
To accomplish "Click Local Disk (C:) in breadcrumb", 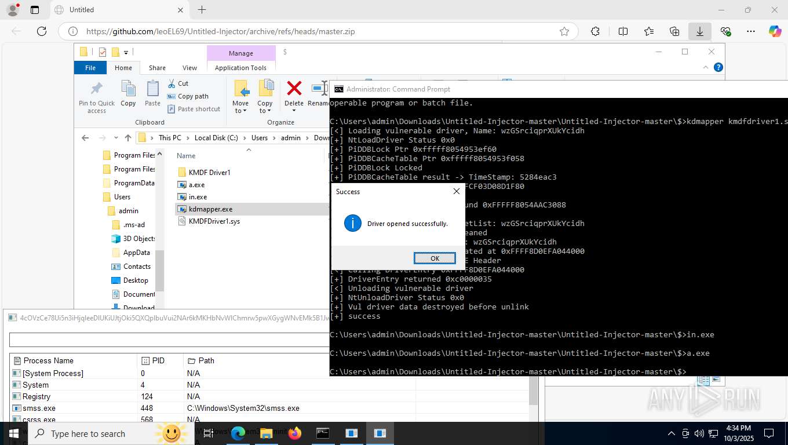I will tap(216, 138).
